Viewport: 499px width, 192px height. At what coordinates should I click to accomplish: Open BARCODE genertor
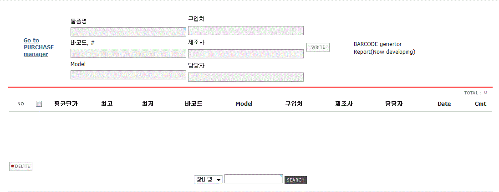tap(377, 44)
